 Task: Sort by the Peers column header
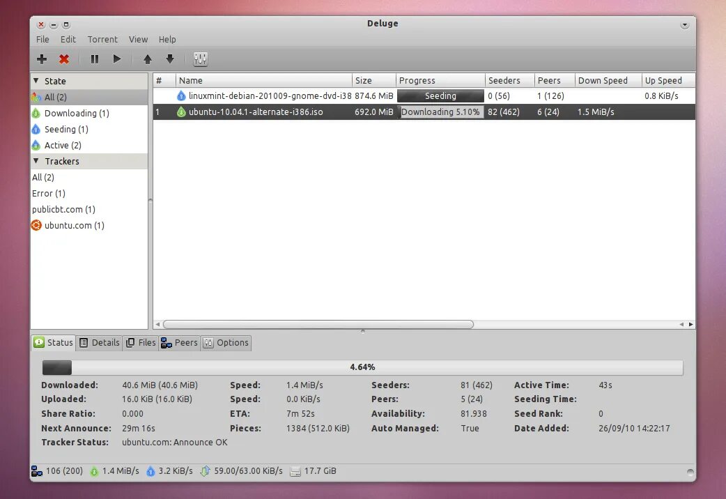[x=555, y=80]
